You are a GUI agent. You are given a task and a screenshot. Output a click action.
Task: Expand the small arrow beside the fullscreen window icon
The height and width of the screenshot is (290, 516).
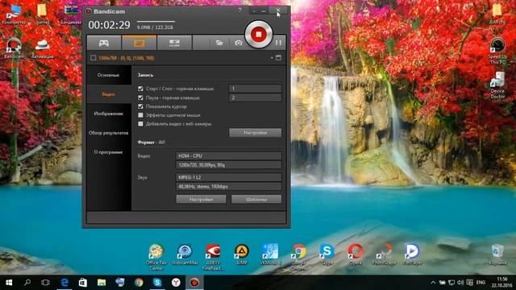(272, 57)
